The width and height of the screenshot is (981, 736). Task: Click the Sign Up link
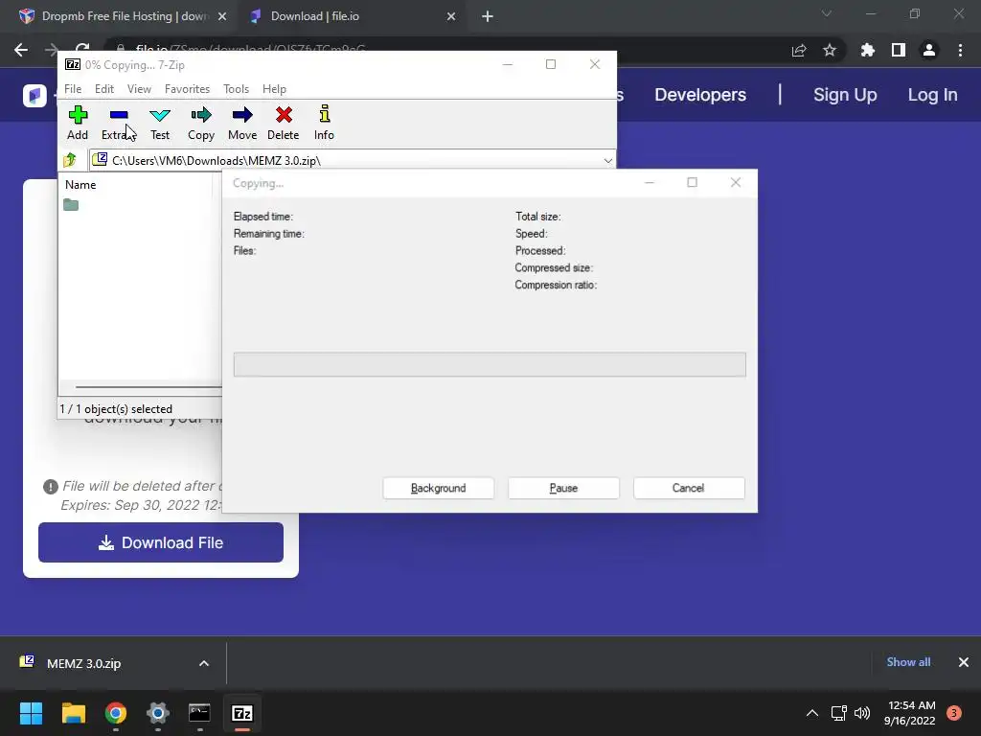pyautogui.click(x=845, y=95)
